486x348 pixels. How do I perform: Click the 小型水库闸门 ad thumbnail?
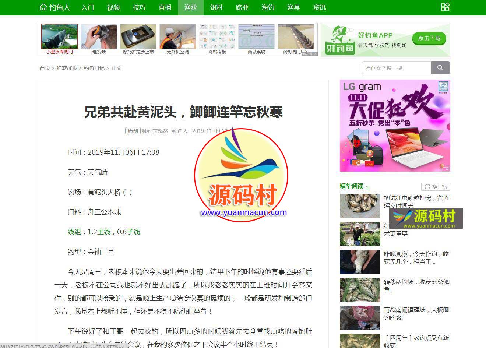click(x=59, y=37)
